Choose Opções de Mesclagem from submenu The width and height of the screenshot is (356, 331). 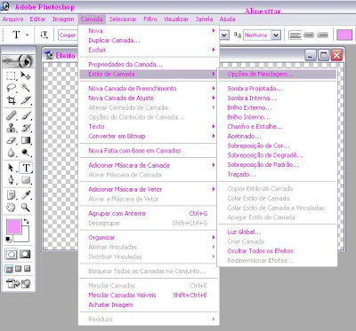(278, 74)
